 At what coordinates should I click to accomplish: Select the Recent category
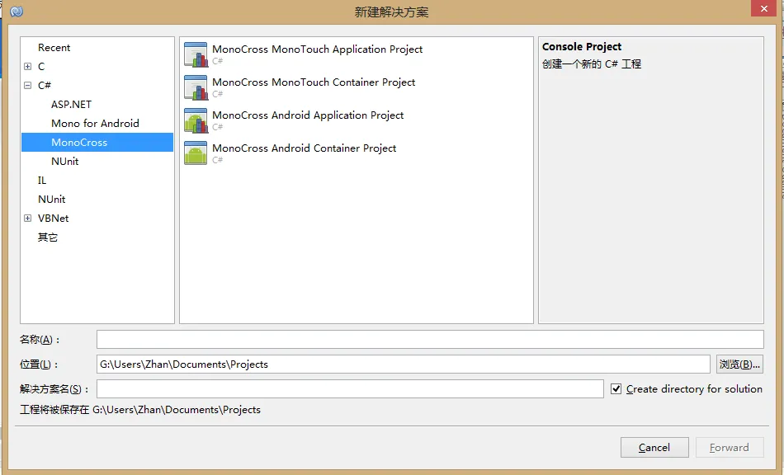(54, 48)
